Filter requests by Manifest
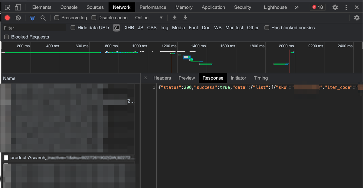Viewport: 363px width, 188px height. coord(234,28)
